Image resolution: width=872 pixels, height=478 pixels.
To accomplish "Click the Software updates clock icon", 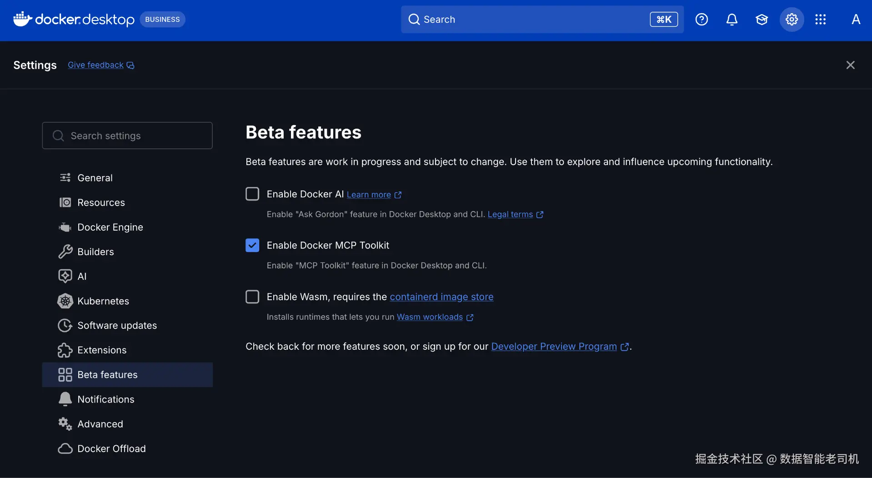I will coord(65,325).
